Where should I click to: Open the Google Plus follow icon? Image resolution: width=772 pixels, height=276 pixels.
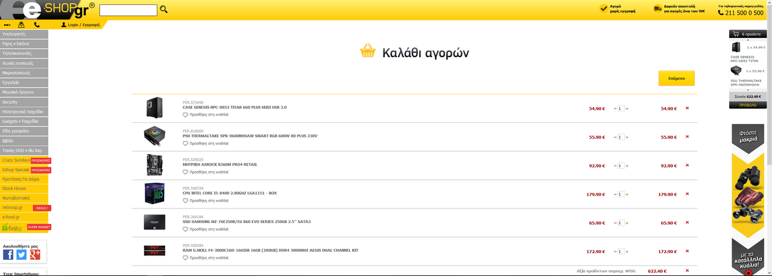coord(35,255)
